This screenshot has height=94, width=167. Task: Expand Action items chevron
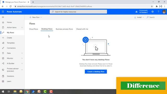click(22, 27)
